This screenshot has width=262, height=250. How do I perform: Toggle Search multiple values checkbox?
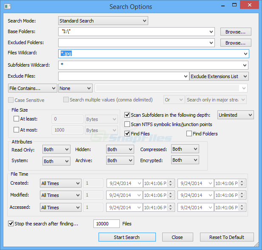[66, 100]
